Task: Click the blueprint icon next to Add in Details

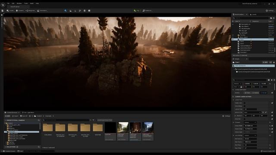Action: coord(270,62)
